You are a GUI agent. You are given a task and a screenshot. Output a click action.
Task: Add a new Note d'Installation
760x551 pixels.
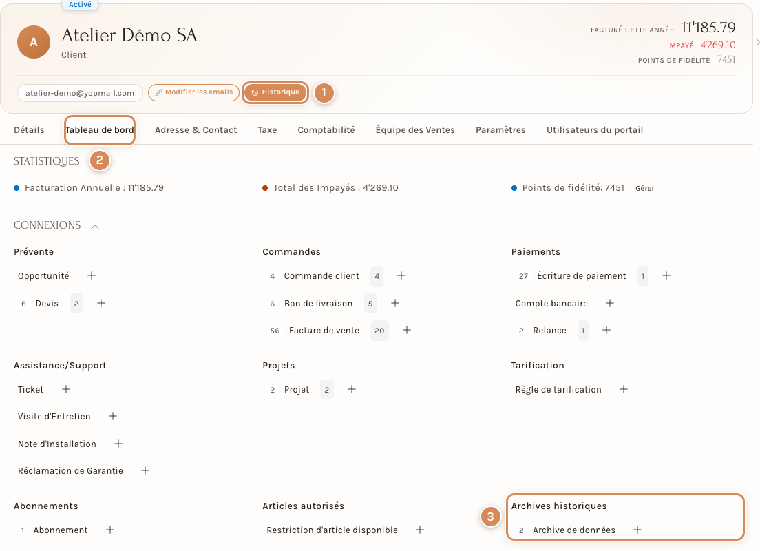118,444
